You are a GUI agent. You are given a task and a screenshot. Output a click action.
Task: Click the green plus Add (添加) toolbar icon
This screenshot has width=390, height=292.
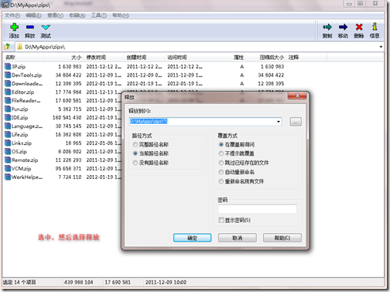coord(14,27)
